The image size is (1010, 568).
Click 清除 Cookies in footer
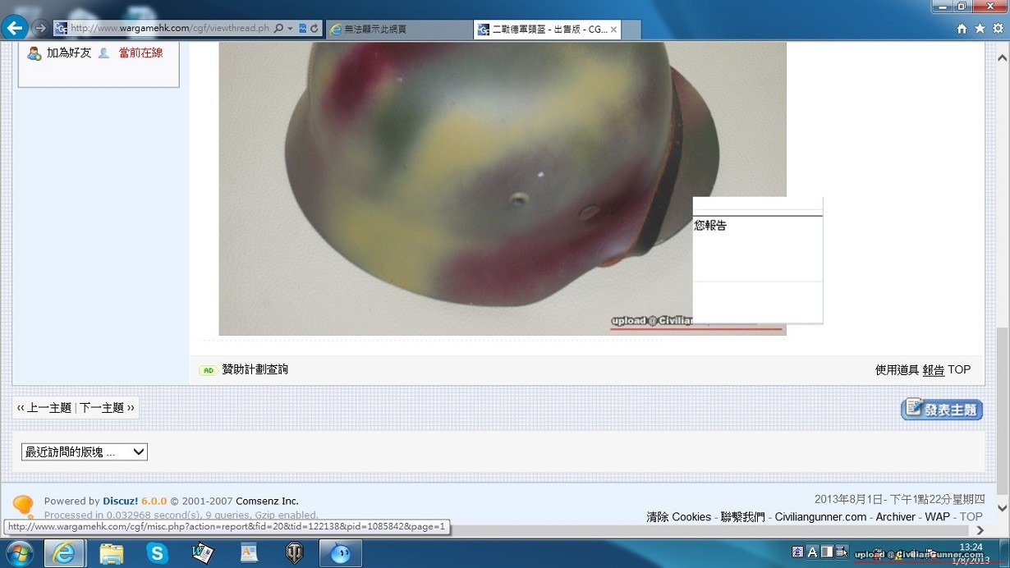678,517
